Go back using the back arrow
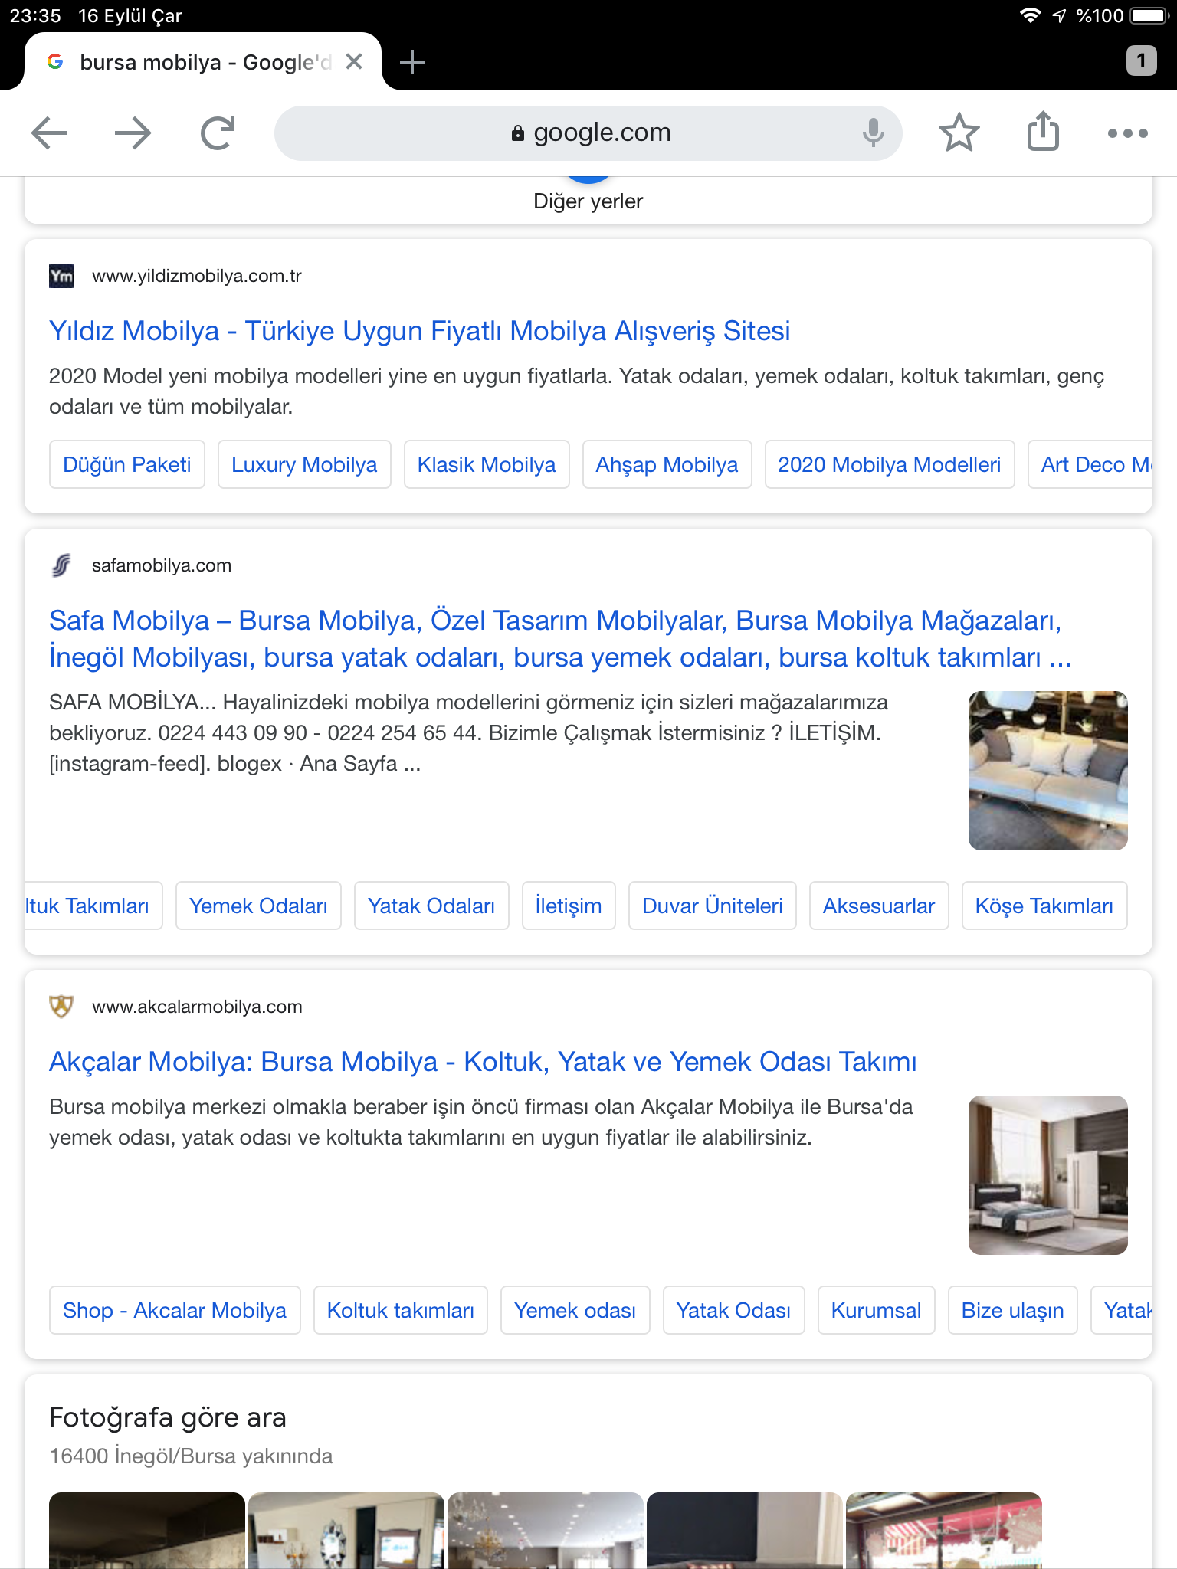Screen dimensions: 1177x1569 [x=50, y=133]
